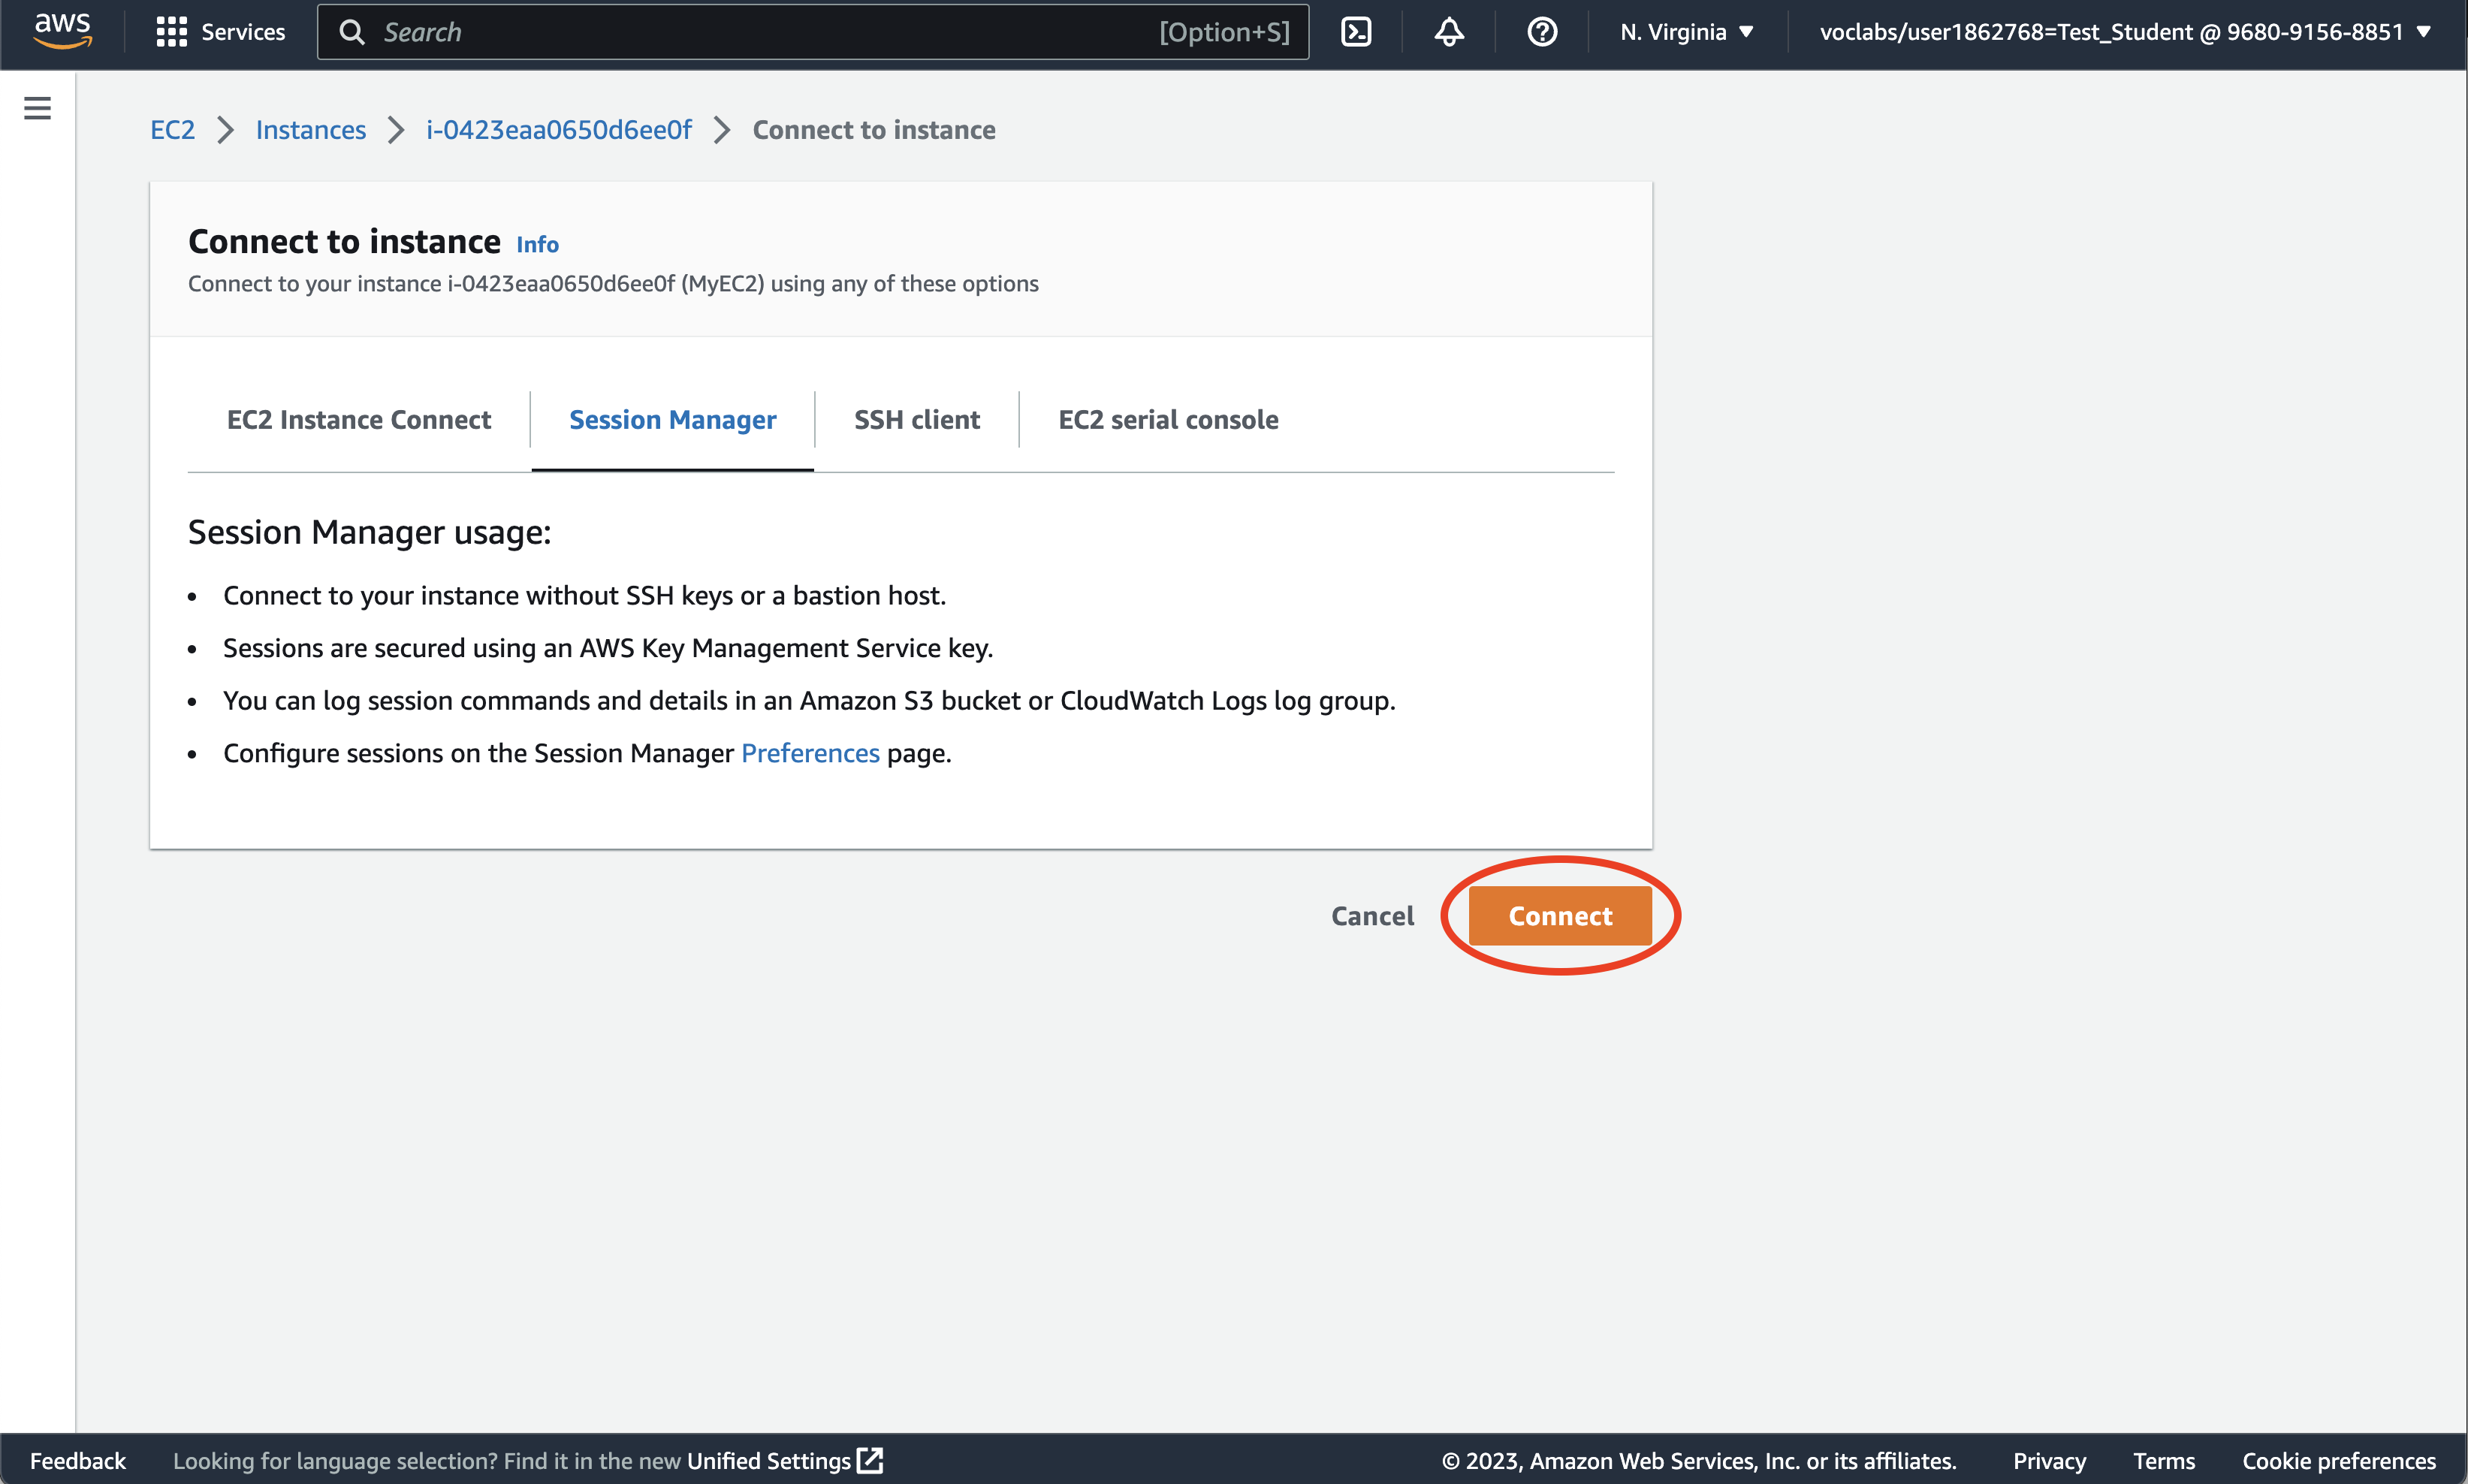Click the Cancel button
Screen dimensions: 2468x1484
tap(1371, 916)
